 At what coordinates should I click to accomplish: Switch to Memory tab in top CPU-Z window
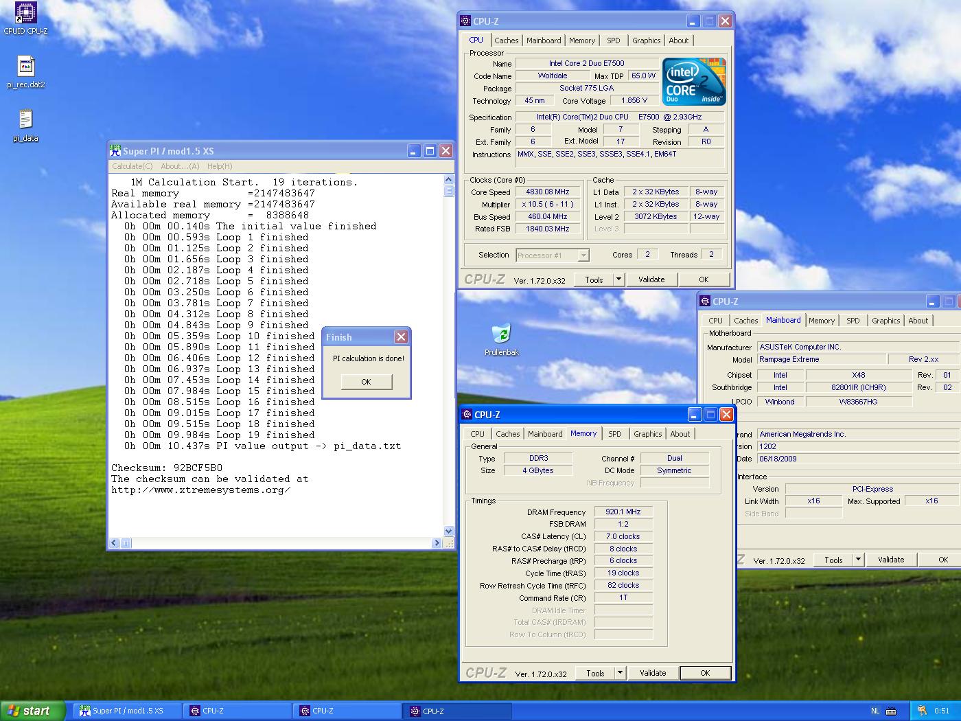582,41
